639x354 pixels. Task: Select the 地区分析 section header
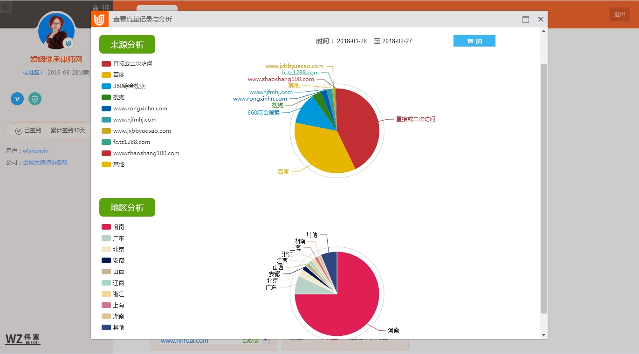coord(127,208)
